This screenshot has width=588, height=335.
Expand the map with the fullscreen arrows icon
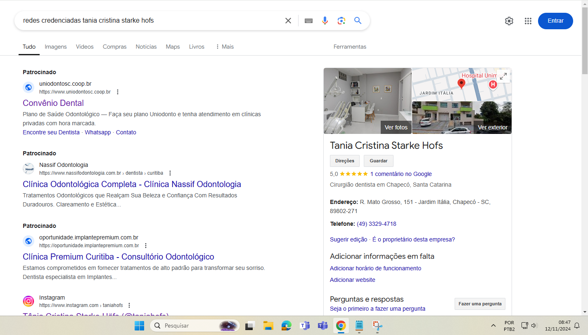click(503, 76)
